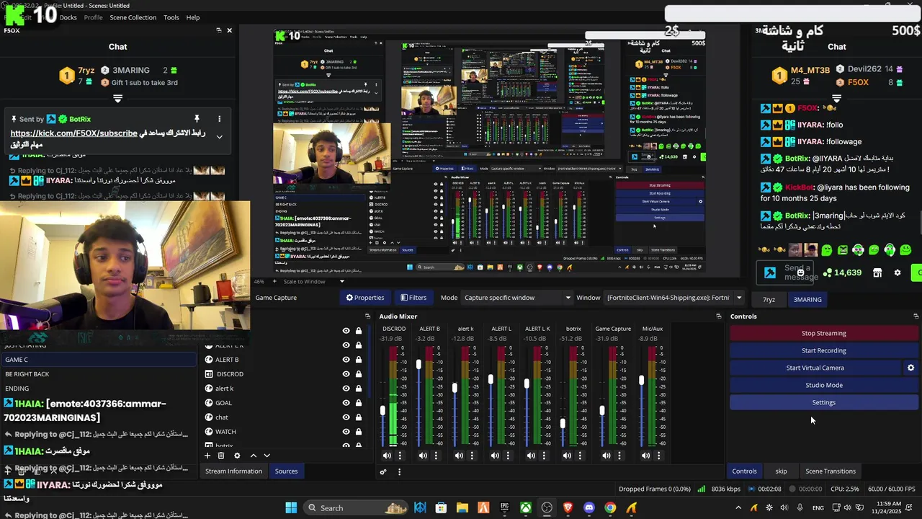Collapse left chat leaderboard arrow

[x=117, y=99]
